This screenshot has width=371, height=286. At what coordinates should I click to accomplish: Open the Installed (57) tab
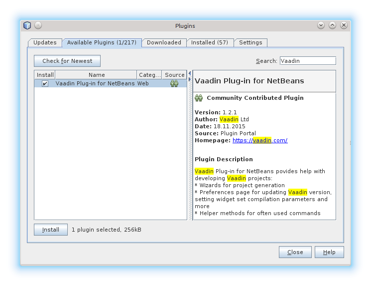(x=210, y=43)
